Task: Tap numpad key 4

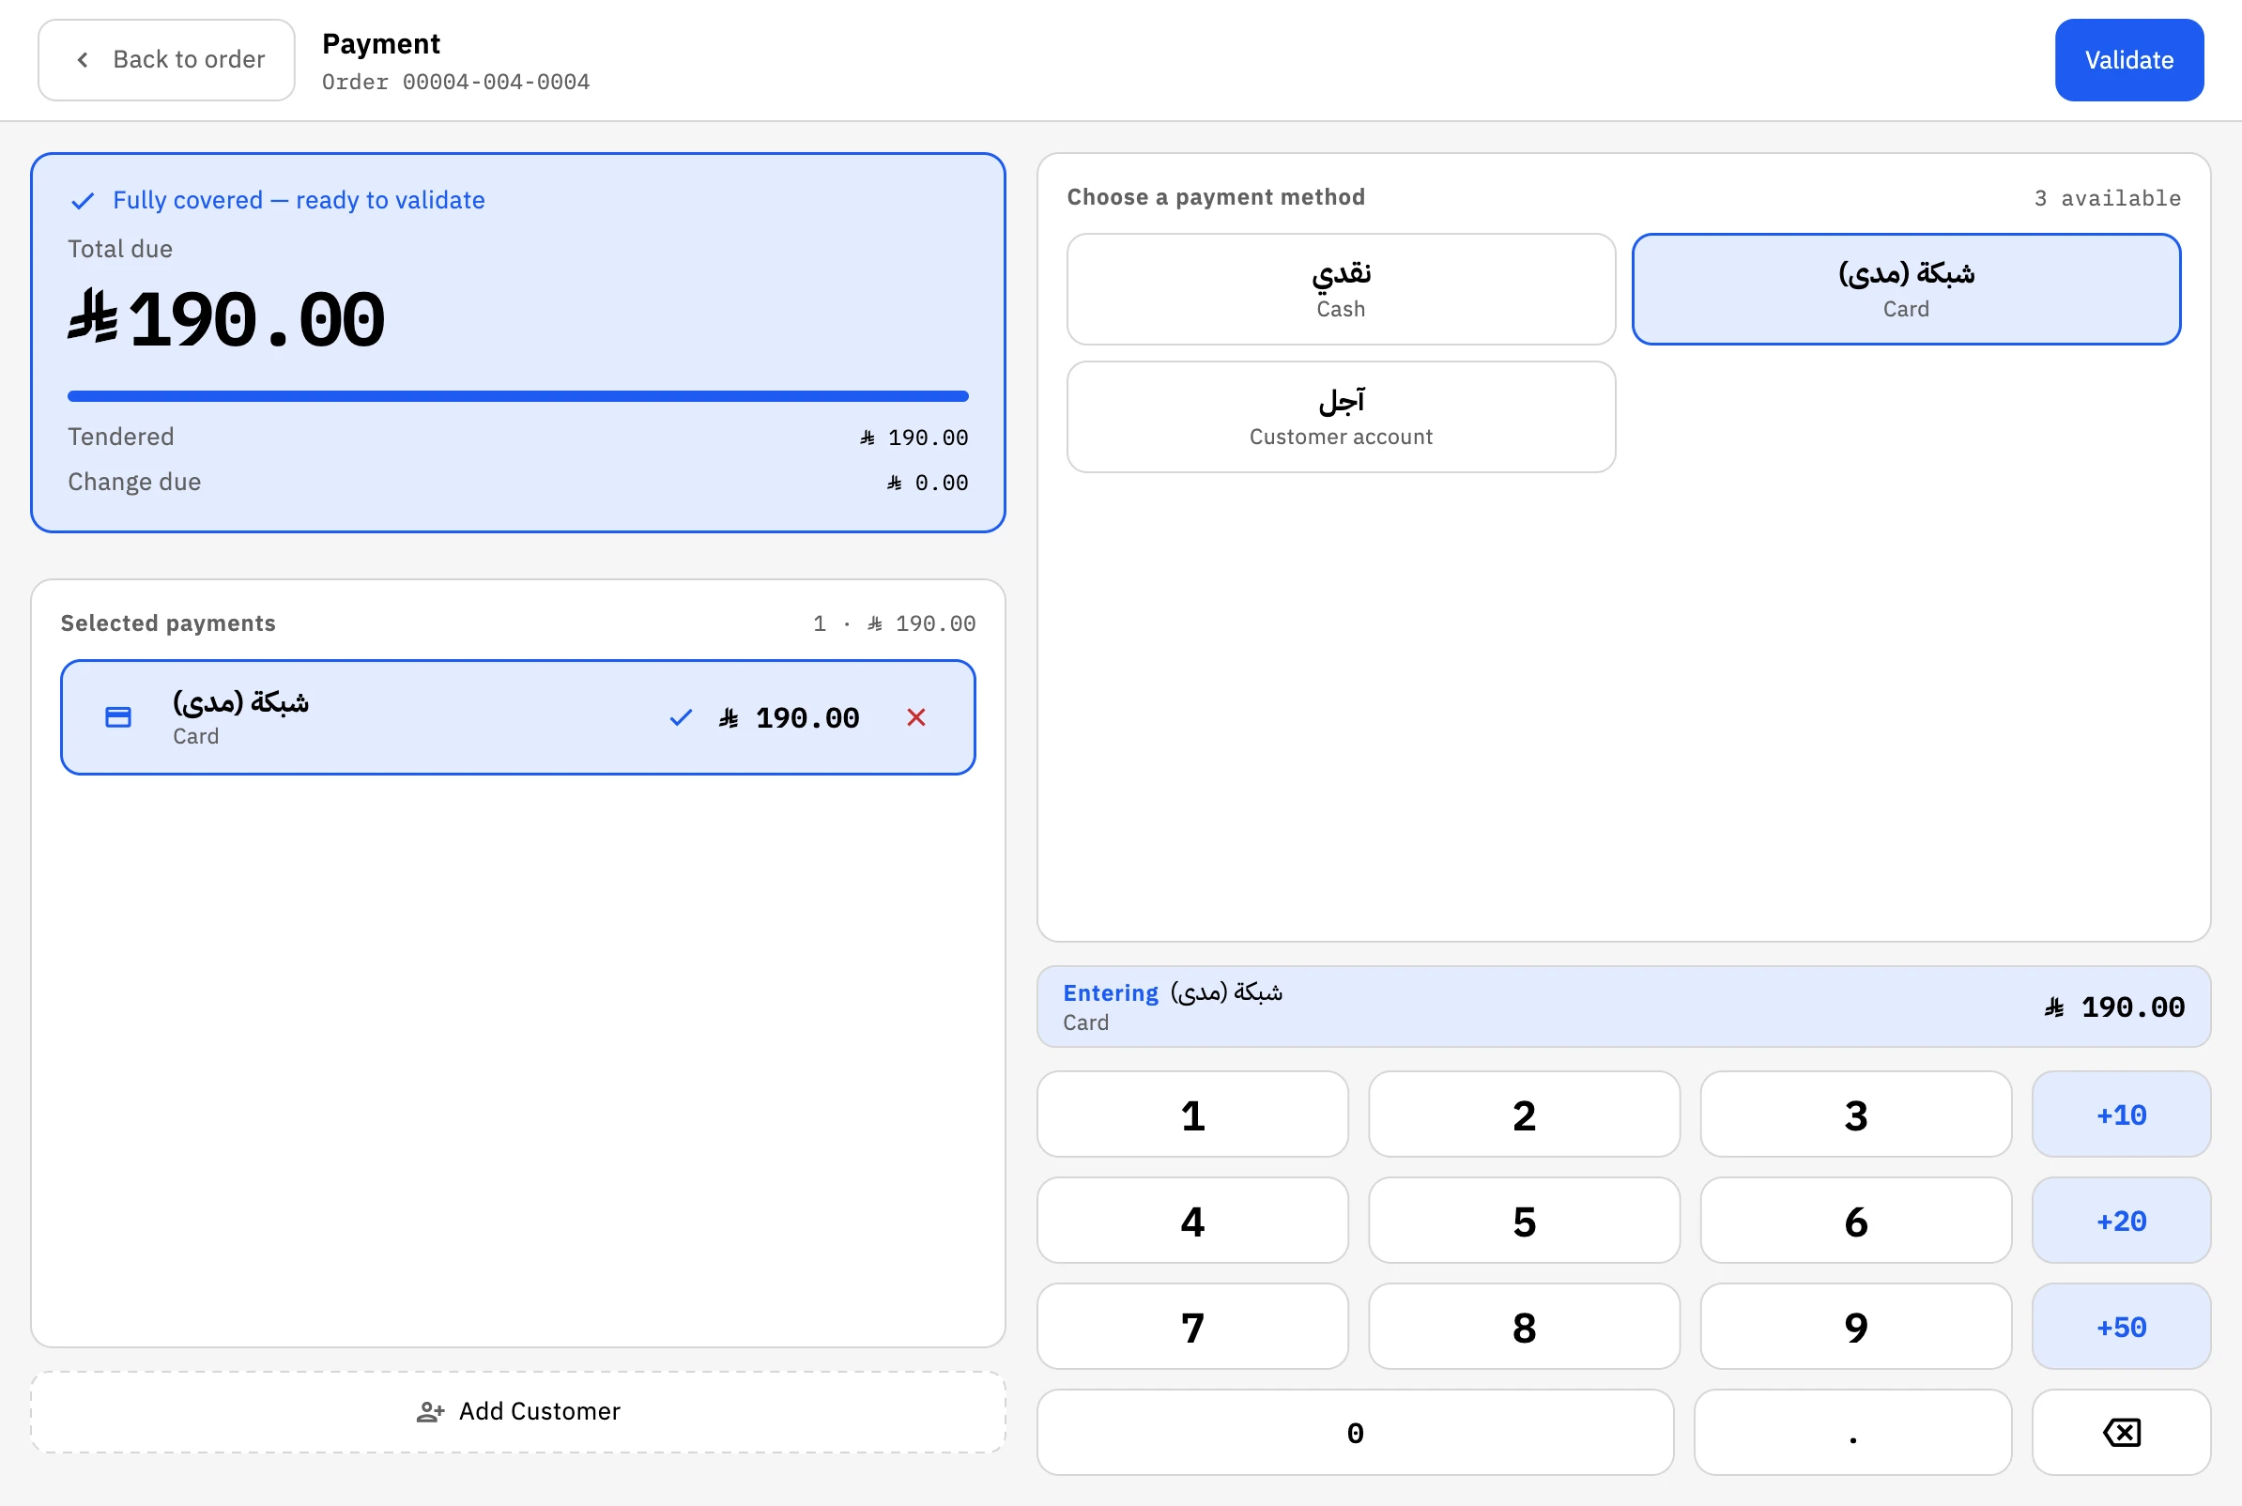Action: tap(1192, 1221)
